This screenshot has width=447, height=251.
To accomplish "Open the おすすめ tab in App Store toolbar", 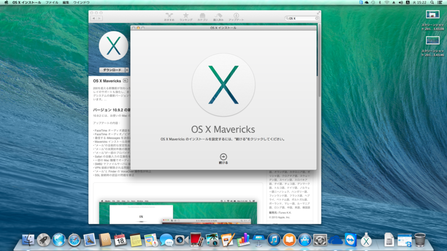I will coord(169,17).
